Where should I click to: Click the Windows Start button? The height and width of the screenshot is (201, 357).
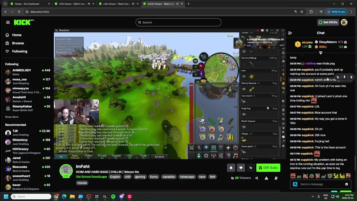pos(6,197)
